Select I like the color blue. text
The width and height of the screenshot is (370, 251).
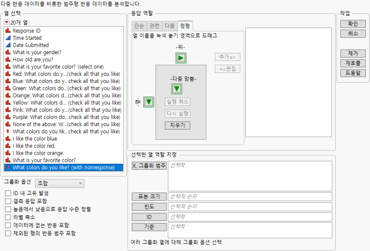(x=36, y=138)
